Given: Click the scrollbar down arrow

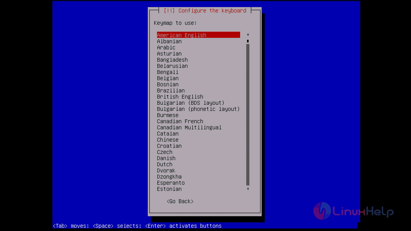Looking at the screenshot, I should click(248, 189).
